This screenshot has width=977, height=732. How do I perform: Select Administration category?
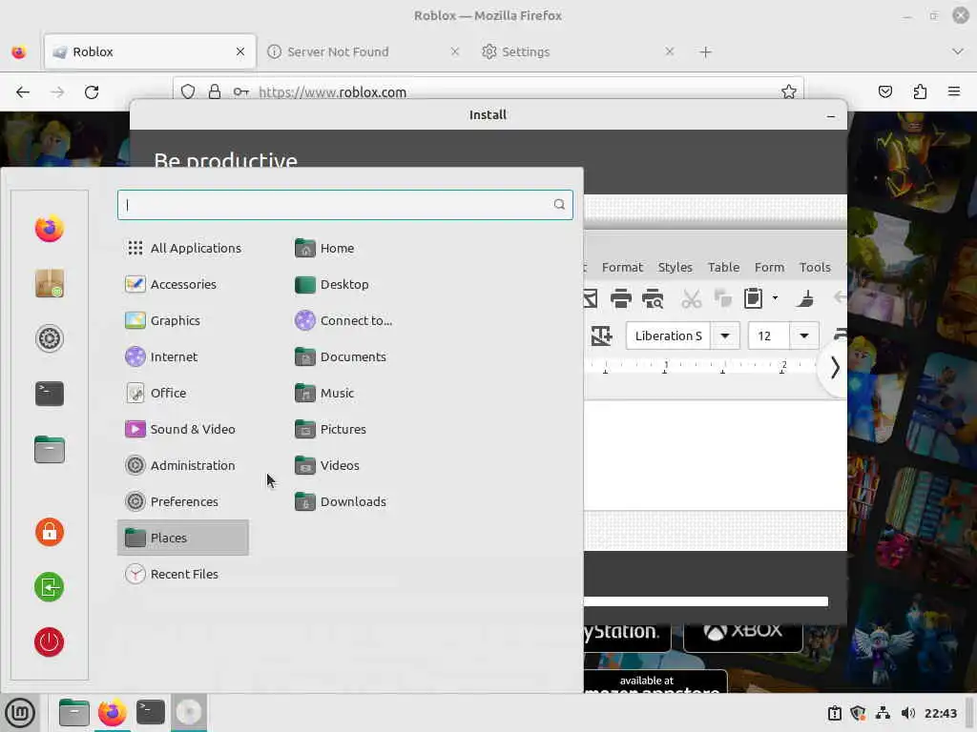coord(183,465)
